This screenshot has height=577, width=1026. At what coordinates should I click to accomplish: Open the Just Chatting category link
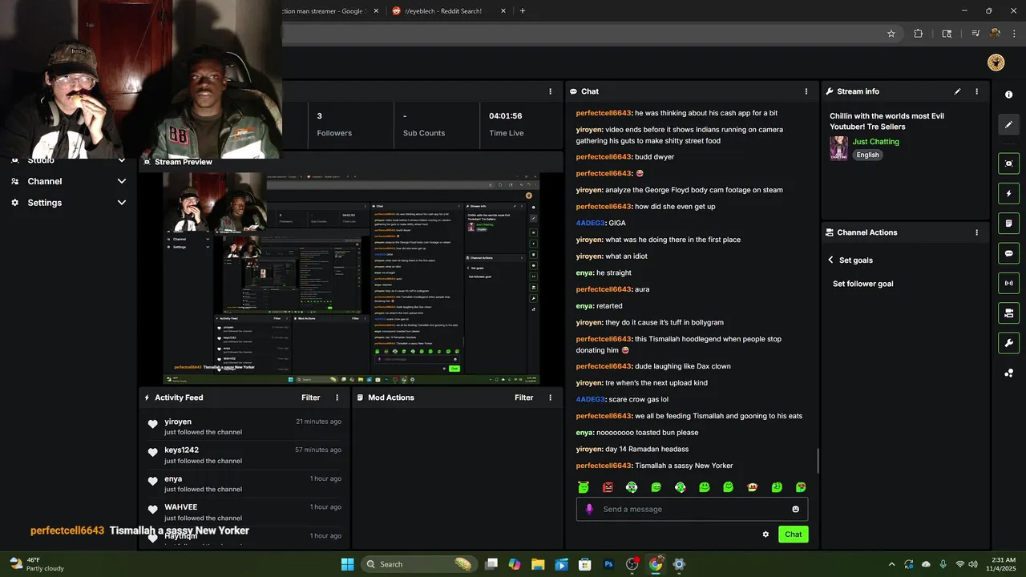tap(875, 142)
